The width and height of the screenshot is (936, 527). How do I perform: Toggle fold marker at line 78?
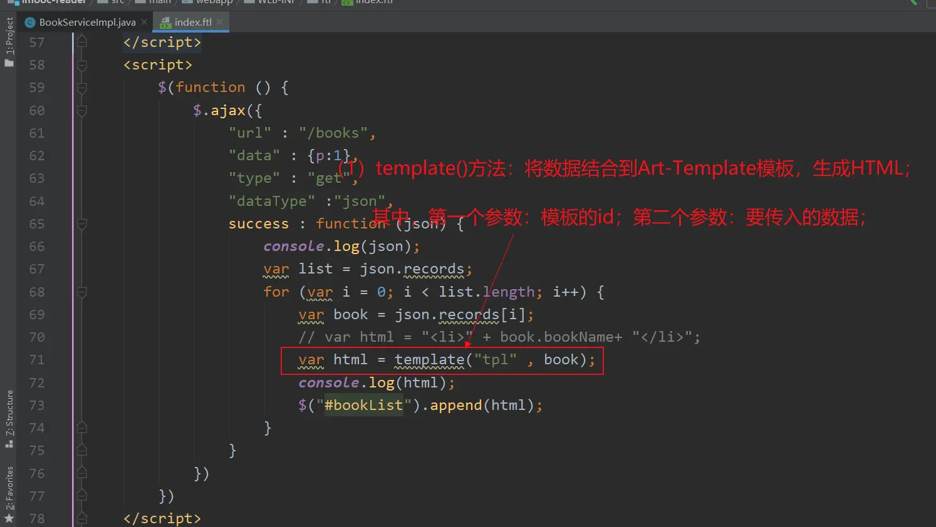coord(81,518)
